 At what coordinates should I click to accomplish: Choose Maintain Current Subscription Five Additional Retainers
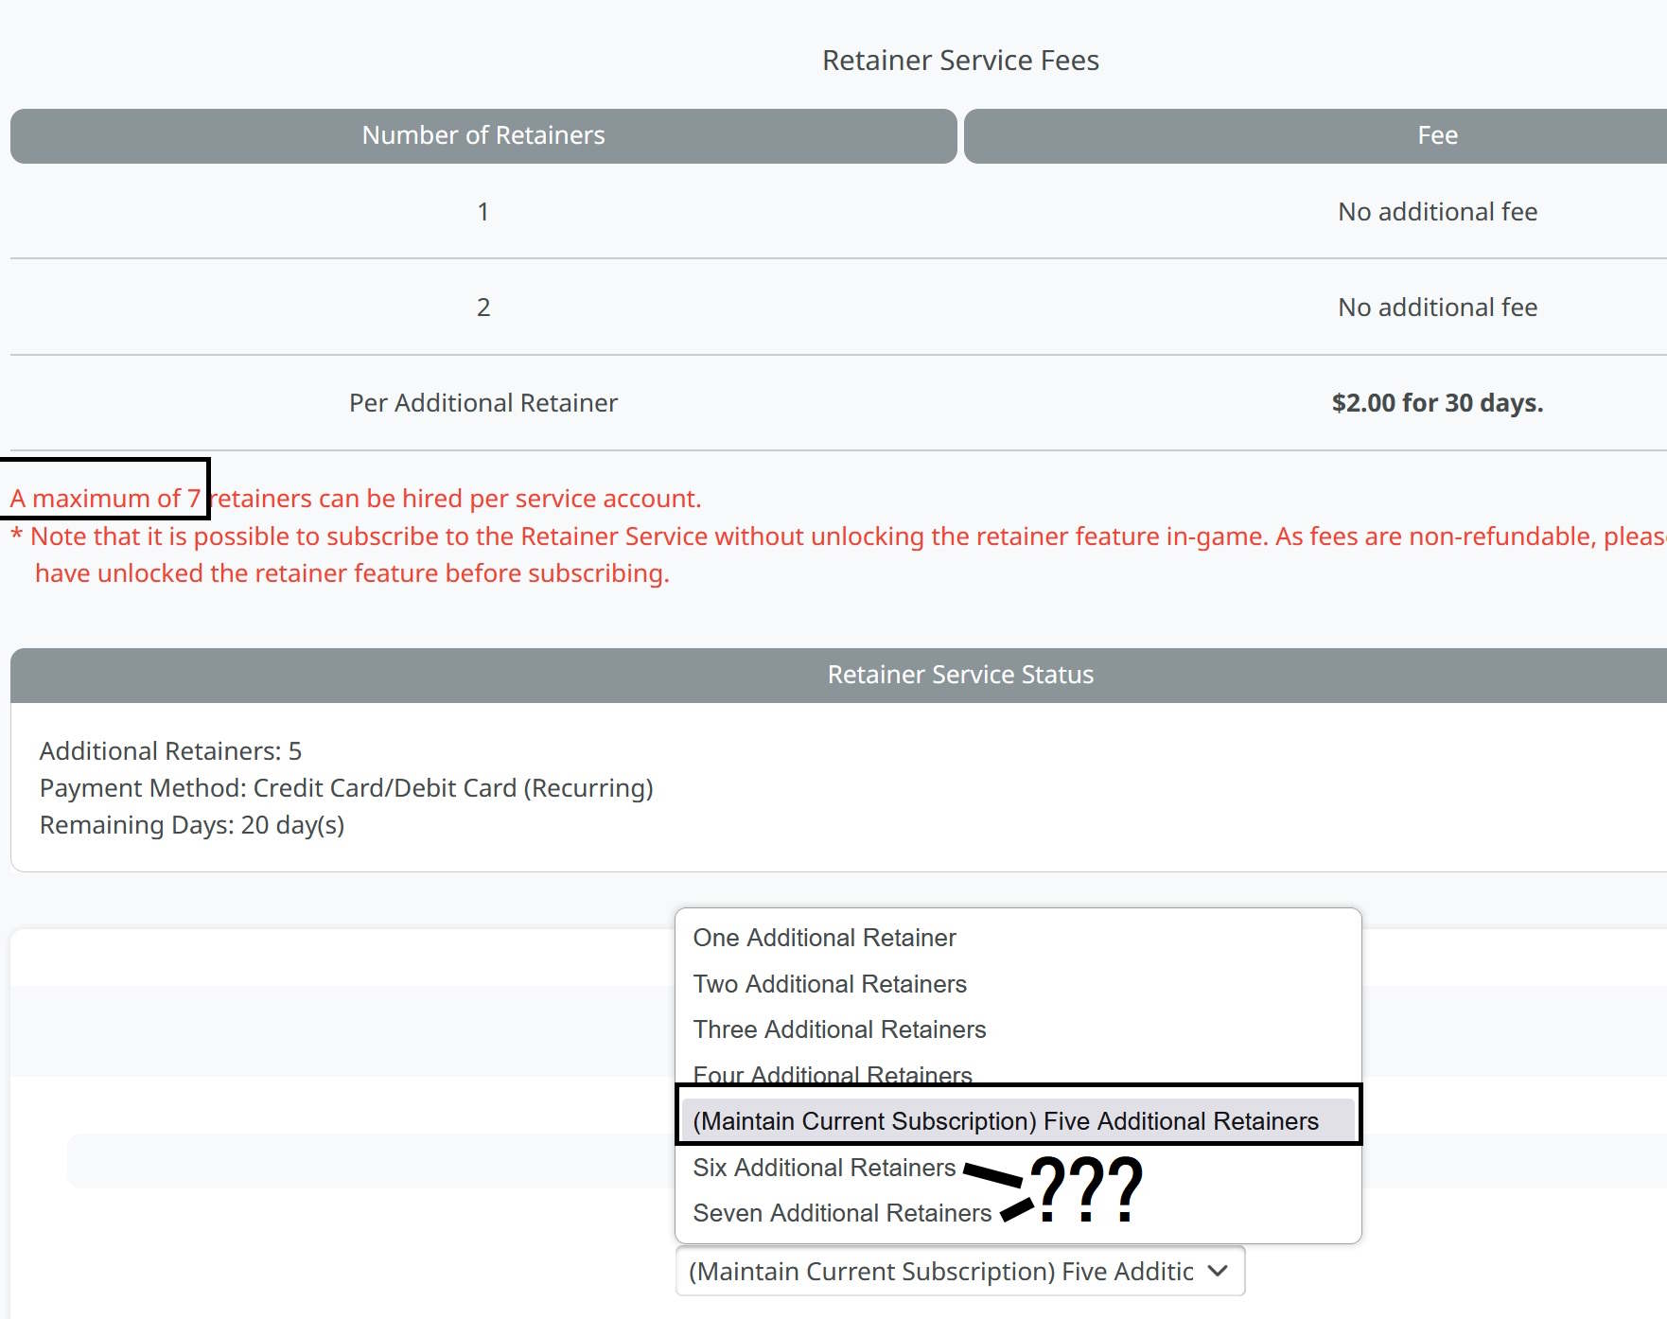click(1018, 1121)
